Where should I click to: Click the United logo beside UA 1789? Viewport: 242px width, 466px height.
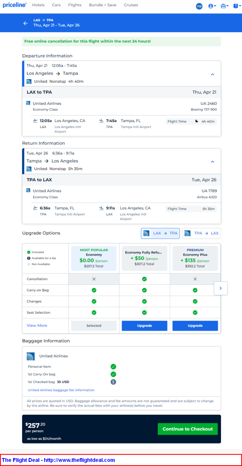click(28, 190)
